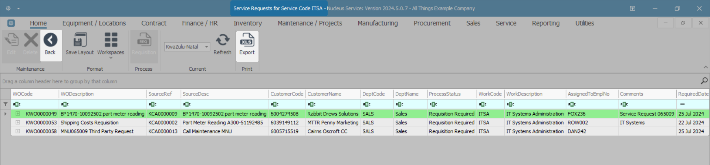Export the grid to XLS
The width and height of the screenshot is (710, 165).
click(x=247, y=40)
